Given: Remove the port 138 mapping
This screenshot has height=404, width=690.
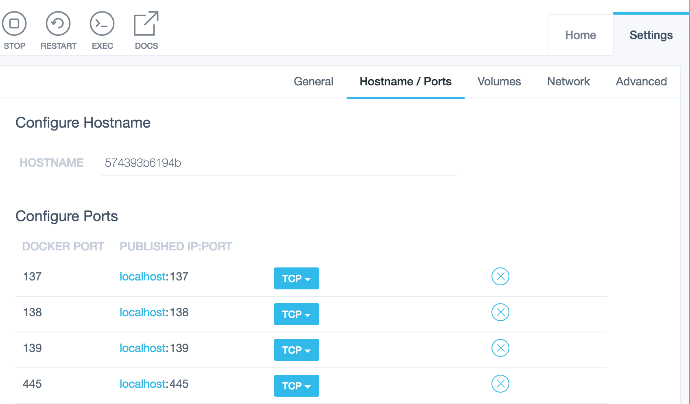Looking at the screenshot, I should point(500,312).
